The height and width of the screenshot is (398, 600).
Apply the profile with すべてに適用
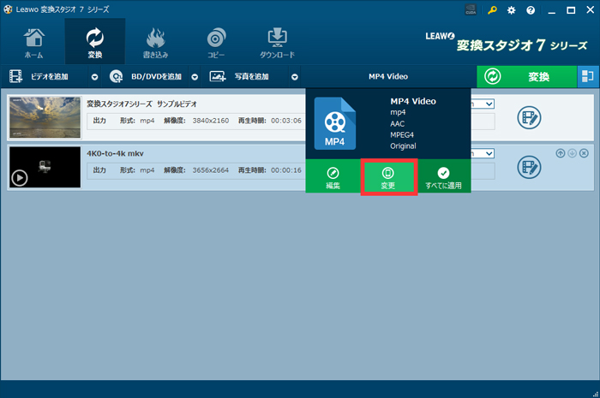[444, 176]
